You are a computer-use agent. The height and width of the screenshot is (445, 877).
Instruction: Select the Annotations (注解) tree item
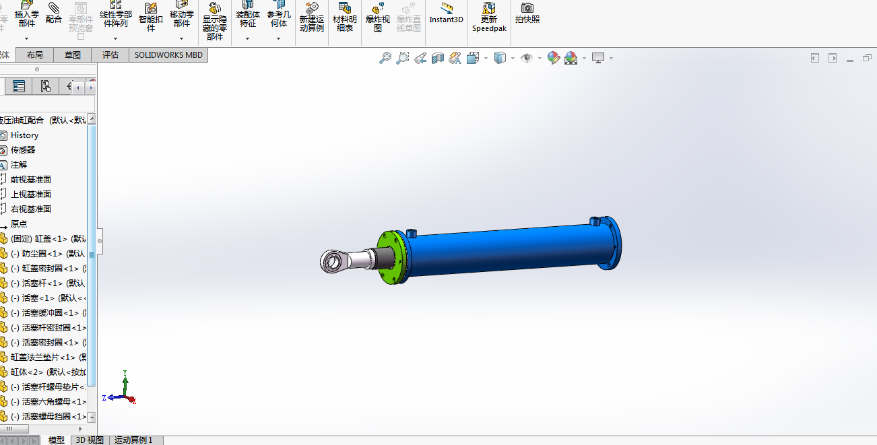pyautogui.click(x=15, y=165)
